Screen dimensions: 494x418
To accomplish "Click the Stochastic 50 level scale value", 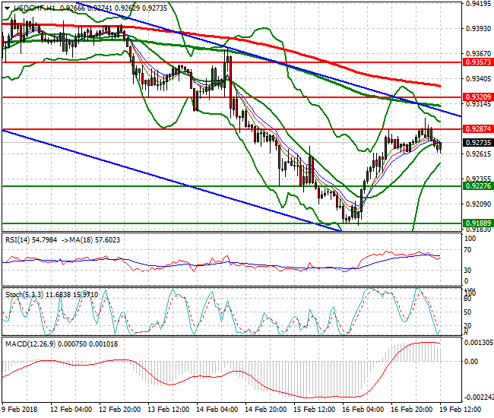I will 468,312.
